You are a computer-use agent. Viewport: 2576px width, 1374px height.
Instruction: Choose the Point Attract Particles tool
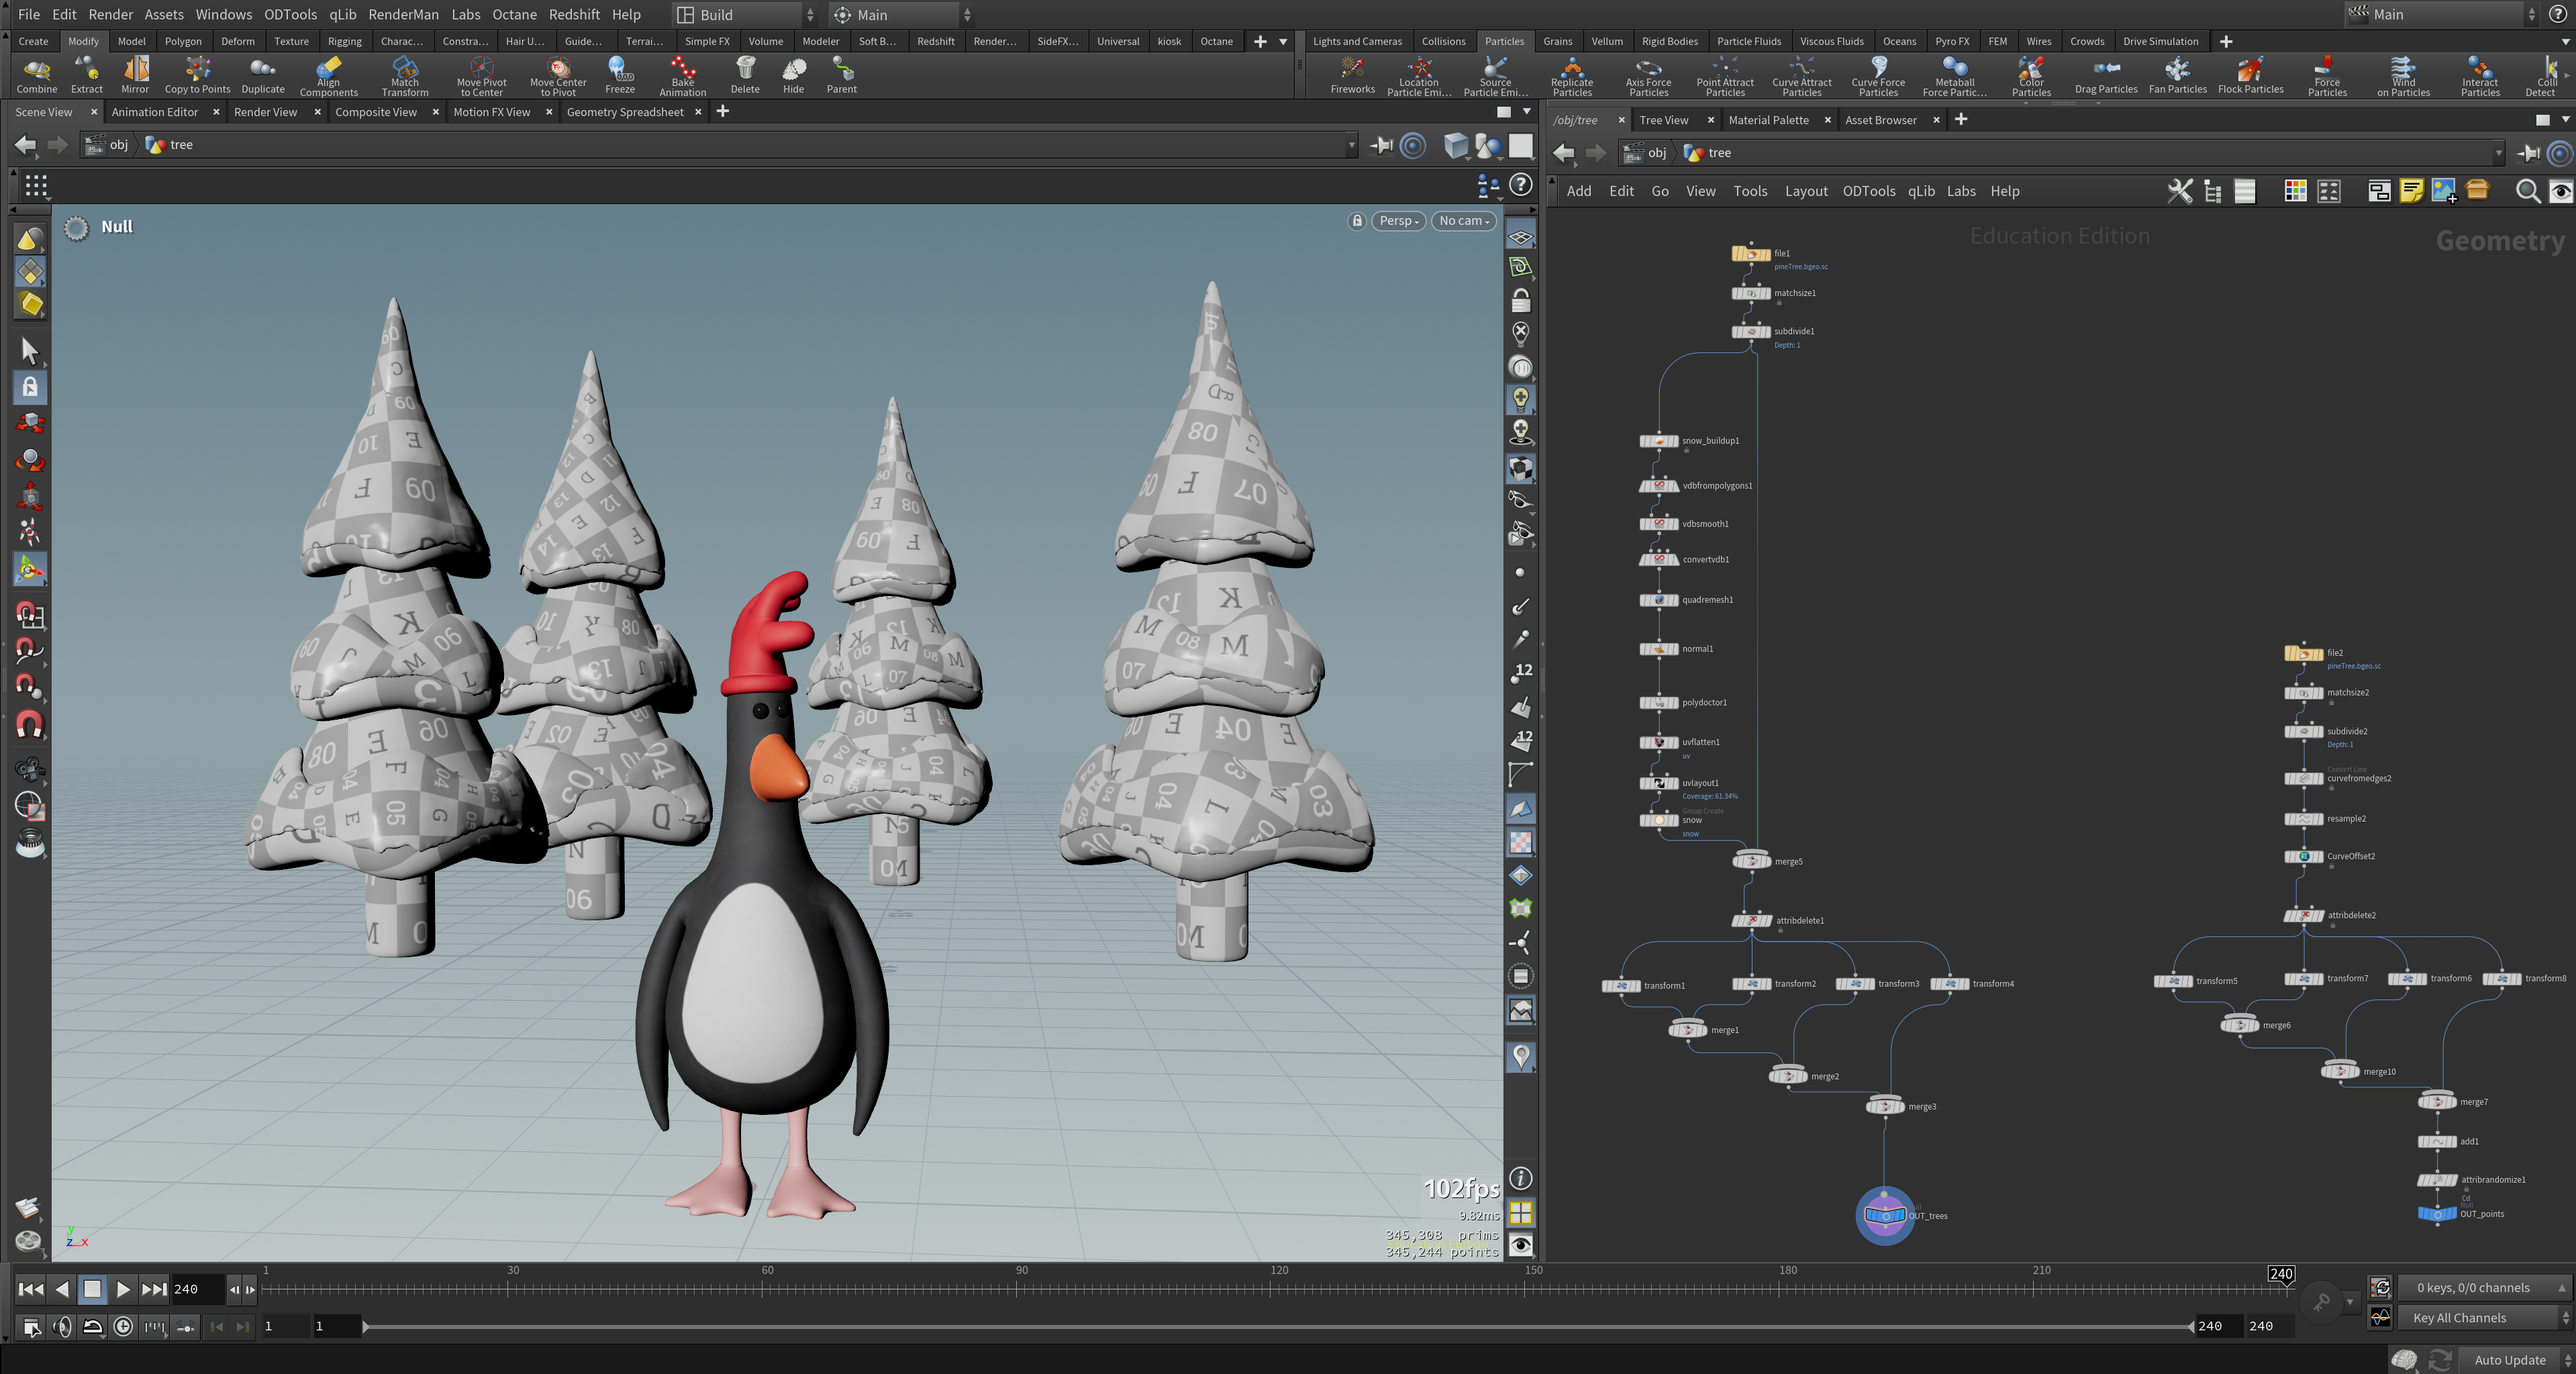click(x=1725, y=75)
